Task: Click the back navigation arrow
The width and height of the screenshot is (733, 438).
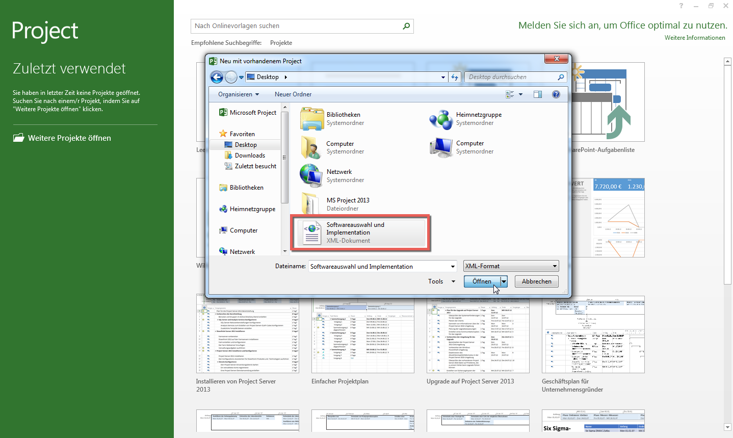Action: click(x=217, y=76)
